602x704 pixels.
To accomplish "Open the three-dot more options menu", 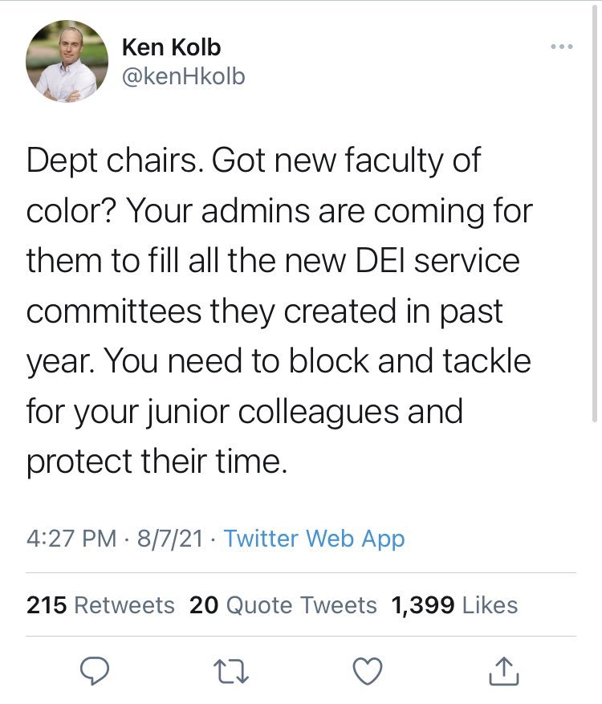I will 562,47.
